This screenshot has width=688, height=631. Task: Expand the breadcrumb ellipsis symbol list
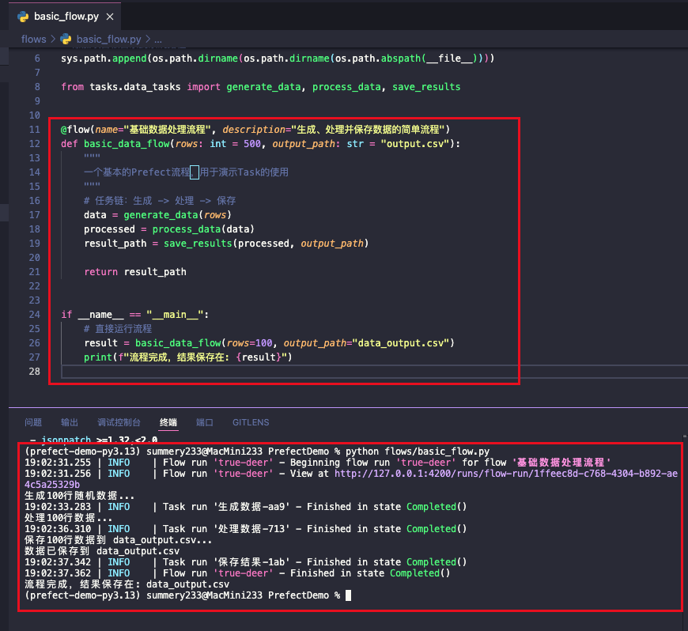158,39
